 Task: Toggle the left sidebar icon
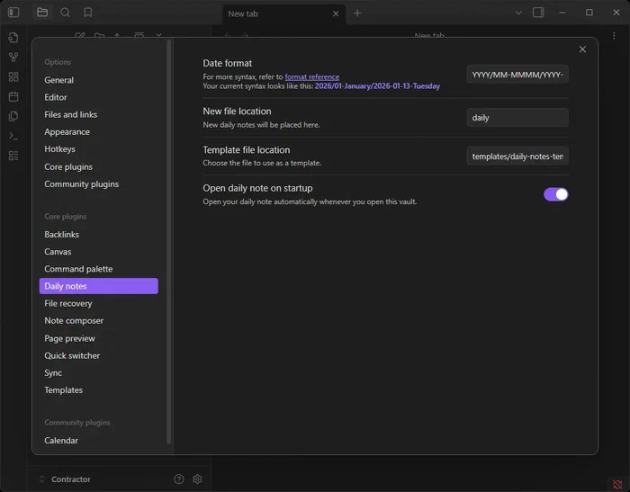click(x=13, y=13)
